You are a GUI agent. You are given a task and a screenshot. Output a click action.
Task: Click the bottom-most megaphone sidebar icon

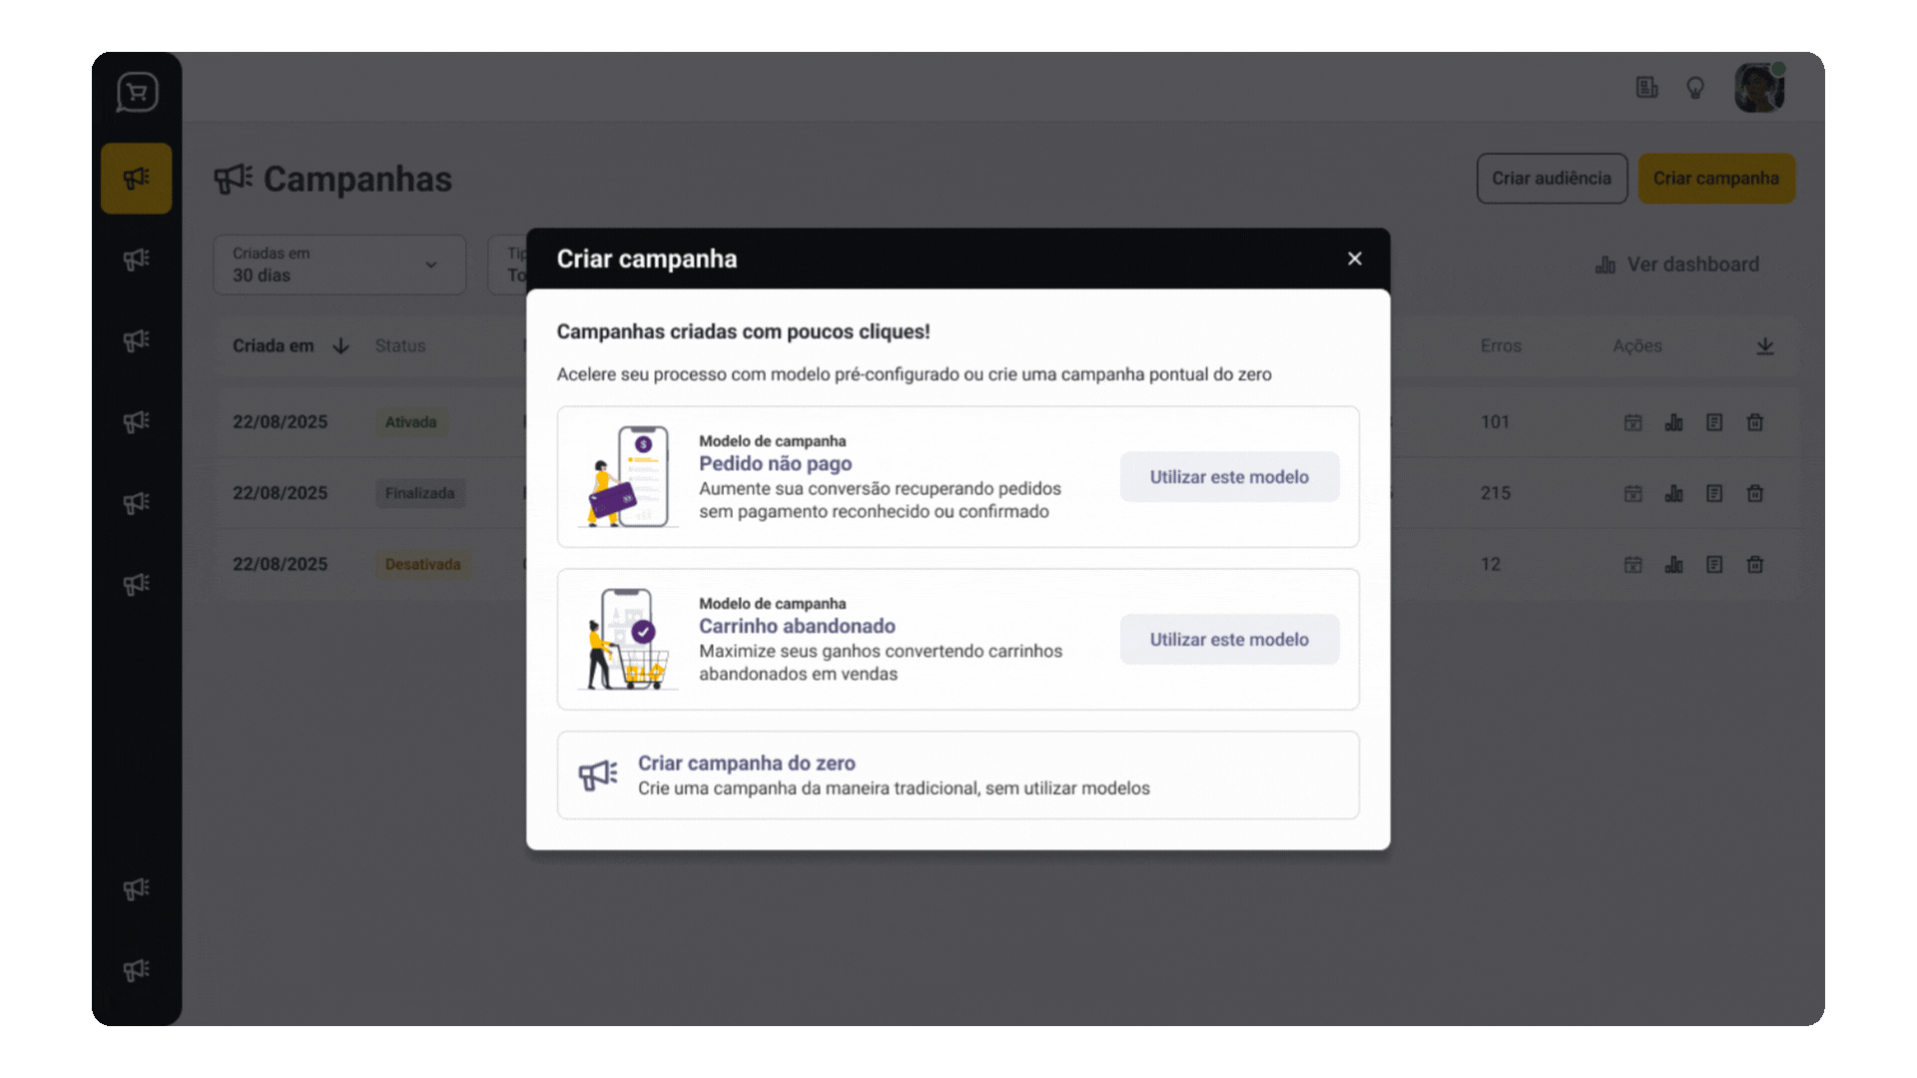click(137, 970)
